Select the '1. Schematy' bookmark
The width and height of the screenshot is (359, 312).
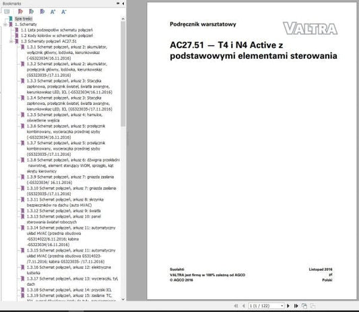click(26, 24)
